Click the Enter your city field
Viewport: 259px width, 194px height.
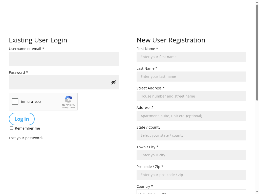(191, 155)
